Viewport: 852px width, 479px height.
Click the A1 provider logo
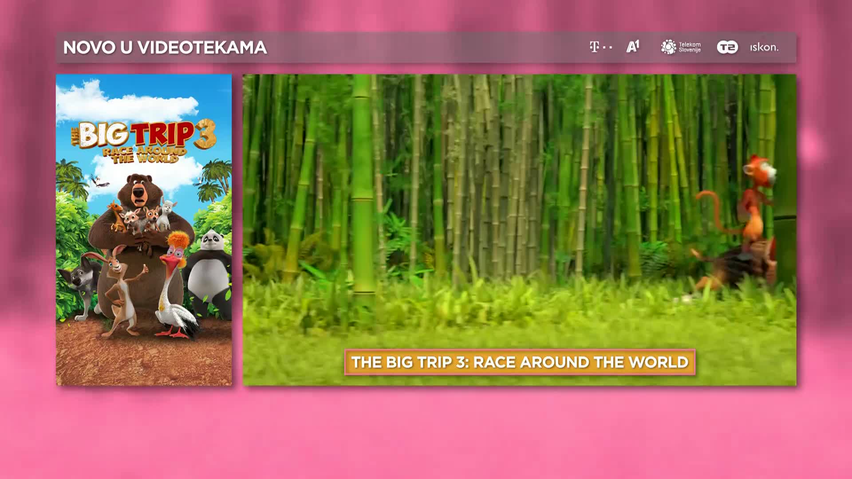click(633, 47)
